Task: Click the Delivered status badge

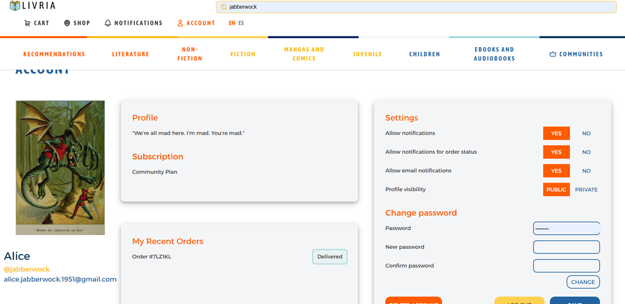Action: click(330, 256)
